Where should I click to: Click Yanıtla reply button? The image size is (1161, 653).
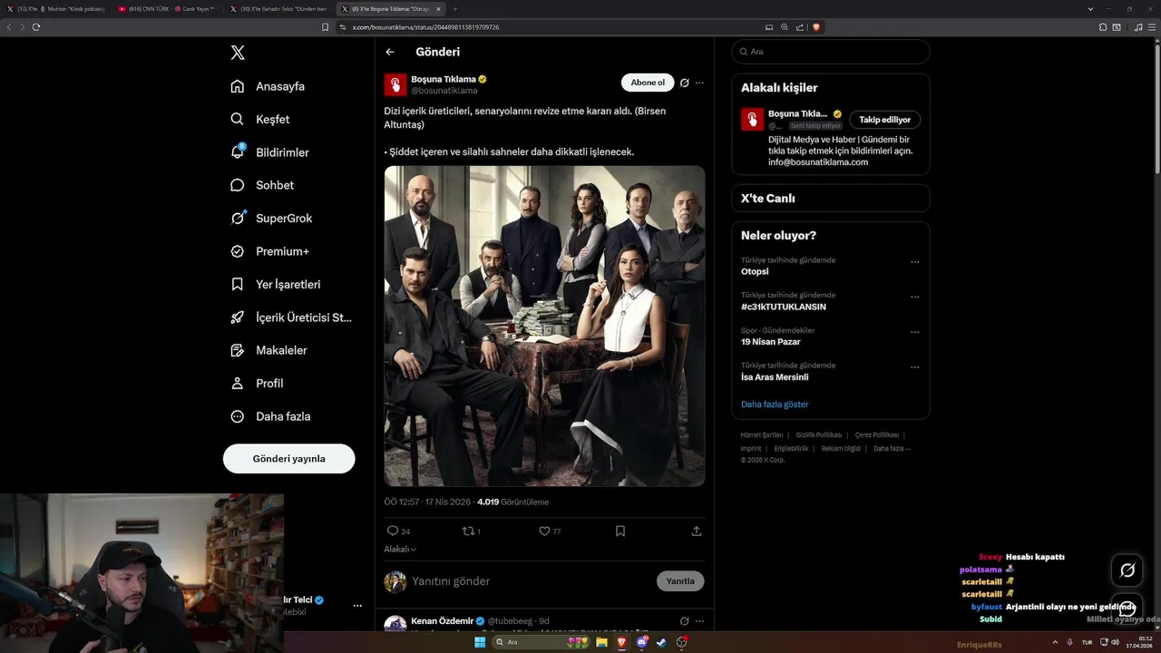click(680, 581)
